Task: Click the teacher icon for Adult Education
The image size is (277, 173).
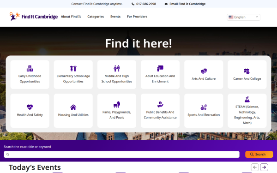Action: pyautogui.click(x=160, y=68)
